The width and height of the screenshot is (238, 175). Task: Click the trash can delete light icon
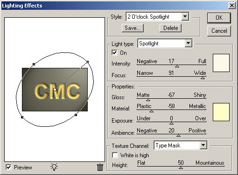click(100, 168)
